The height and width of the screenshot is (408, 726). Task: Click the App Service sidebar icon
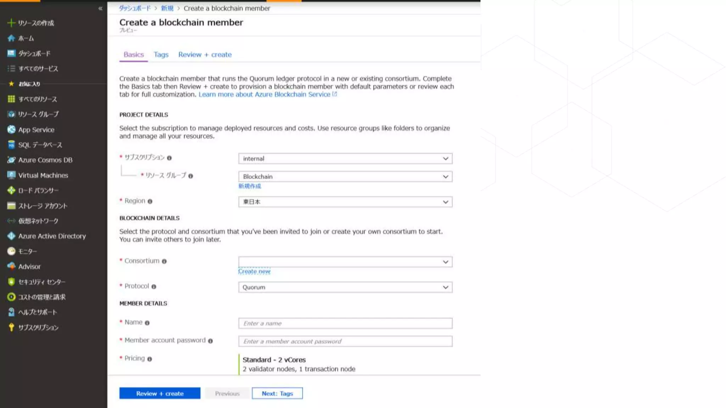(11, 130)
